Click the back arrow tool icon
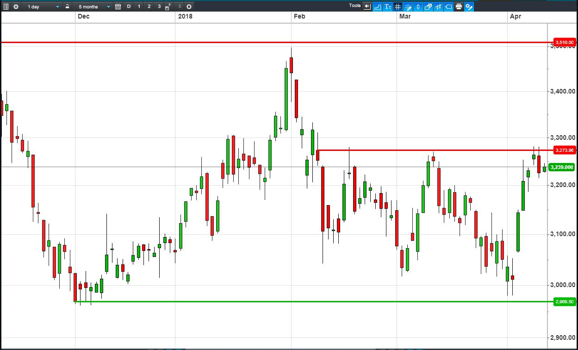 click(367, 6)
